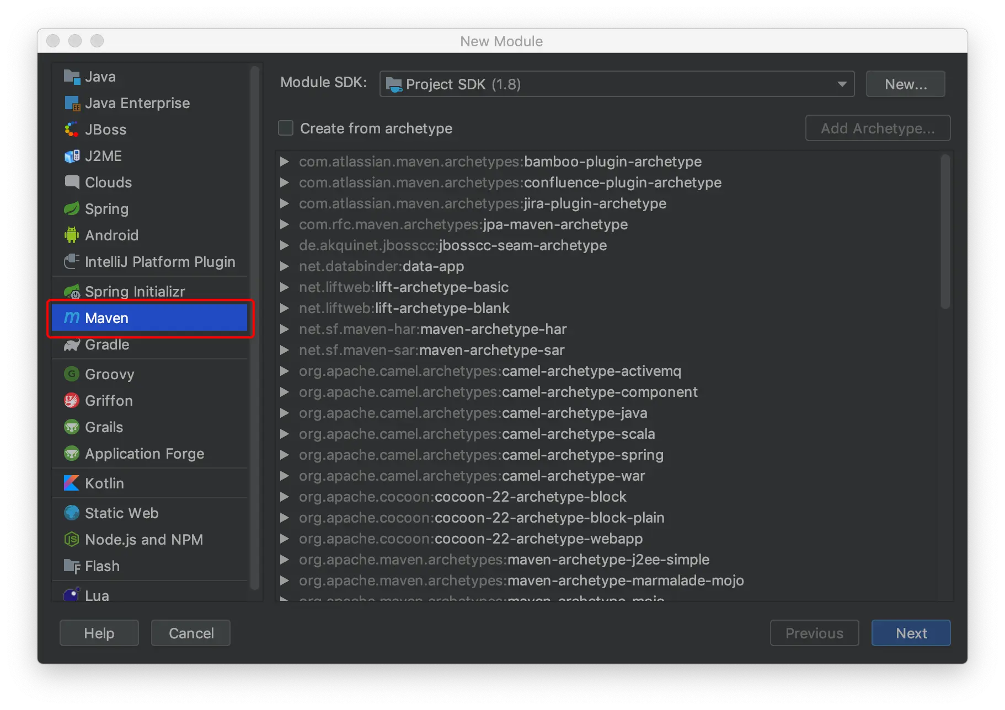Select maven-archetype-har archetype row
This screenshot has height=710, width=1005.
pos(608,329)
